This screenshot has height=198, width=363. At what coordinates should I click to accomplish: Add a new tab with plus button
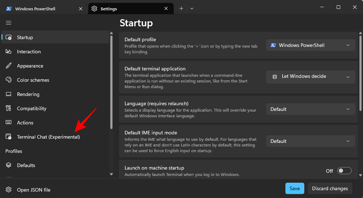tap(181, 9)
